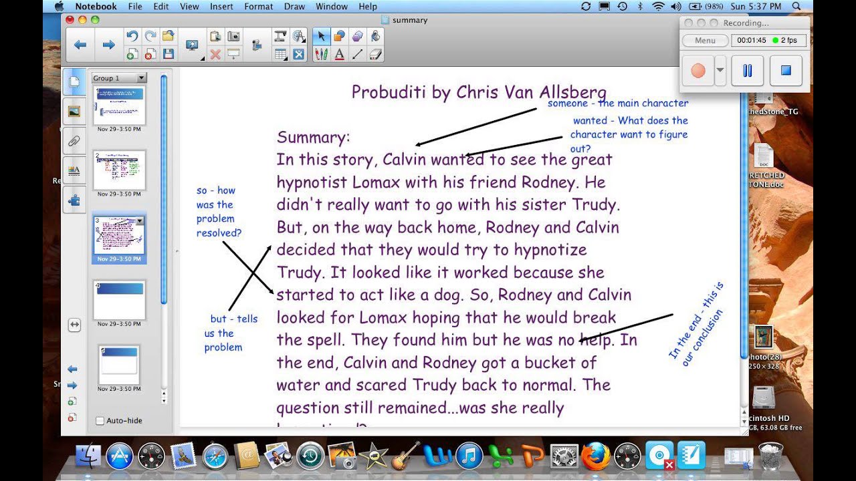
Task: Open the View menu
Action: click(189, 6)
